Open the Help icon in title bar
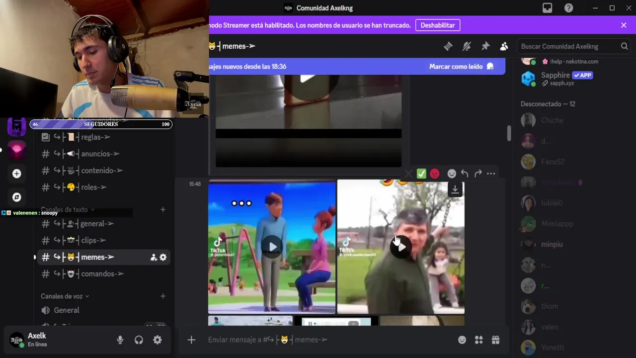Image resolution: width=636 pixels, height=358 pixels. pos(569,8)
